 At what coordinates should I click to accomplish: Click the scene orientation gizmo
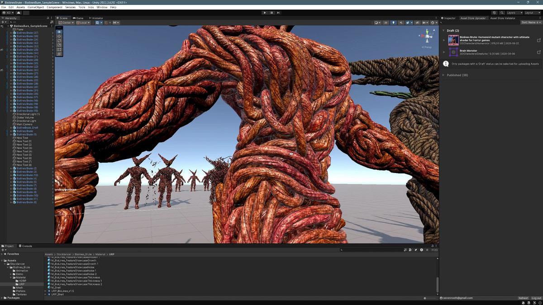427,35
